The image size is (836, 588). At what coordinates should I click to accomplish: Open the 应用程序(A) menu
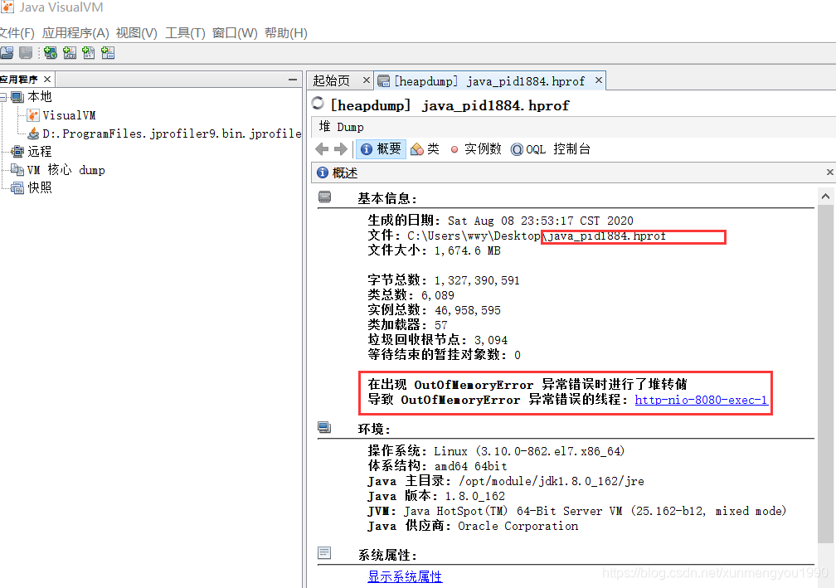pyautogui.click(x=75, y=33)
